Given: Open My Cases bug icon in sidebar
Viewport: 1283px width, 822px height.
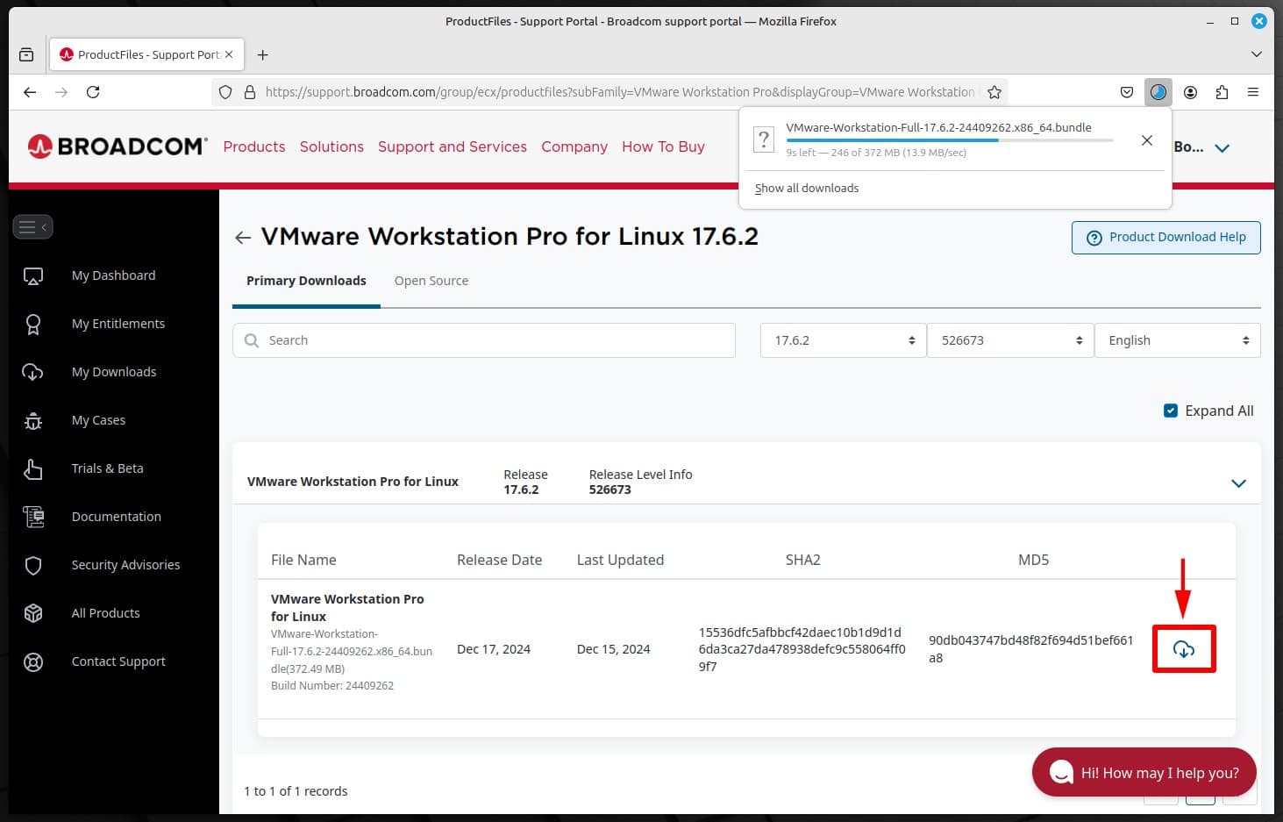Looking at the screenshot, I should [32, 419].
